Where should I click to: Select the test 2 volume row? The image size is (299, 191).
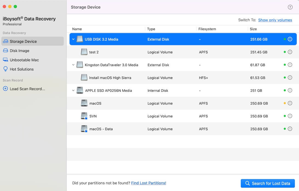[x=183, y=52]
